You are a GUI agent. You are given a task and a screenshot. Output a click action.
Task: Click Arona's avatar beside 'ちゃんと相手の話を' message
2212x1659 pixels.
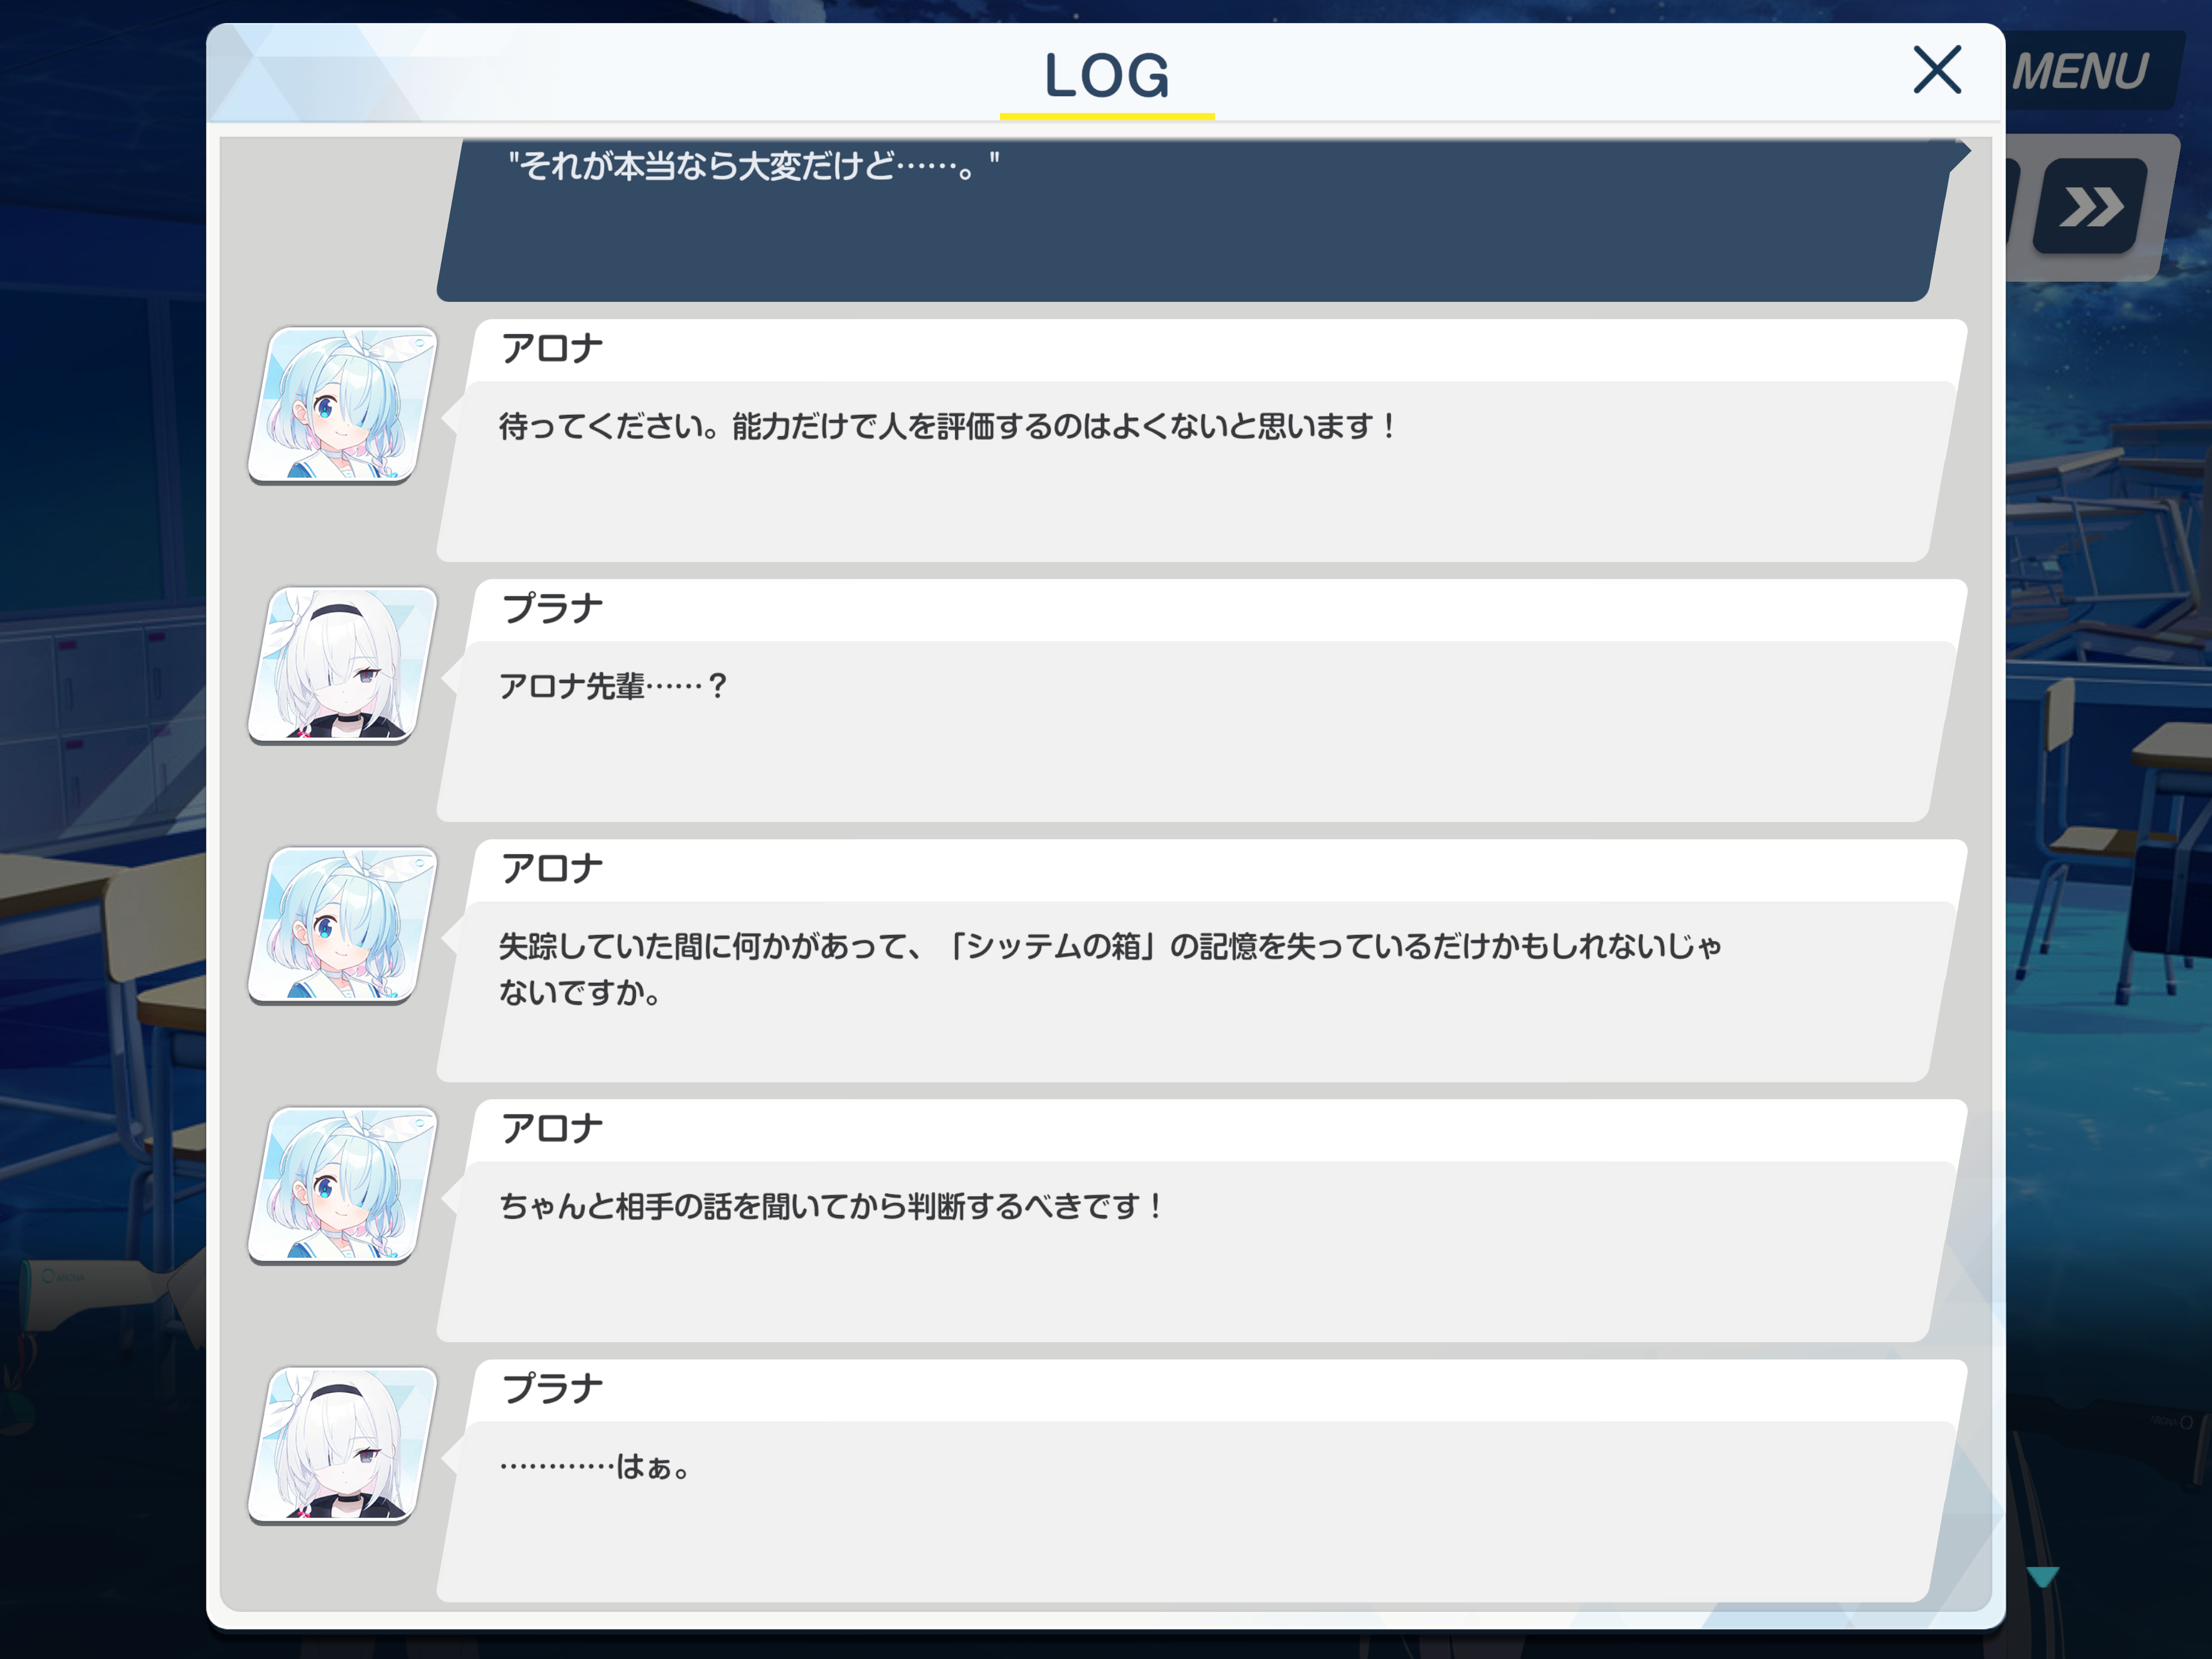point(343,1185)
